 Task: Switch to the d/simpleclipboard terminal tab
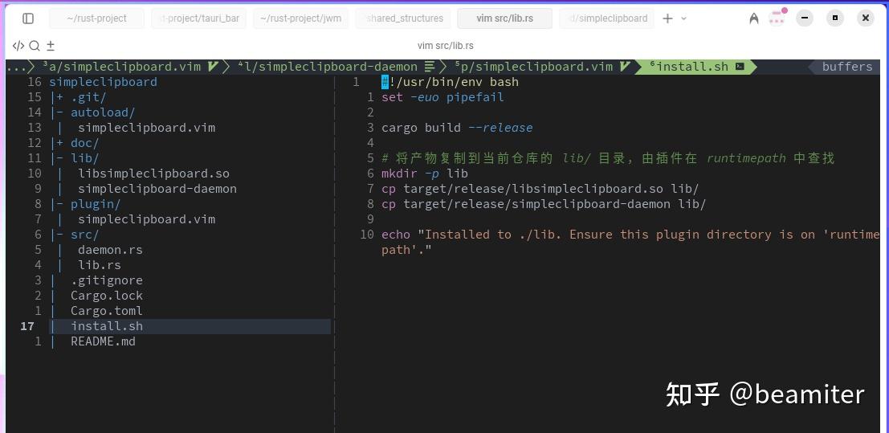coord(606,18)
